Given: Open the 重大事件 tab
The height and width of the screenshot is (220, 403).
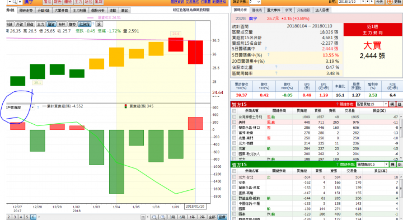Looking at the screenshot, I should tap(274, 10).
